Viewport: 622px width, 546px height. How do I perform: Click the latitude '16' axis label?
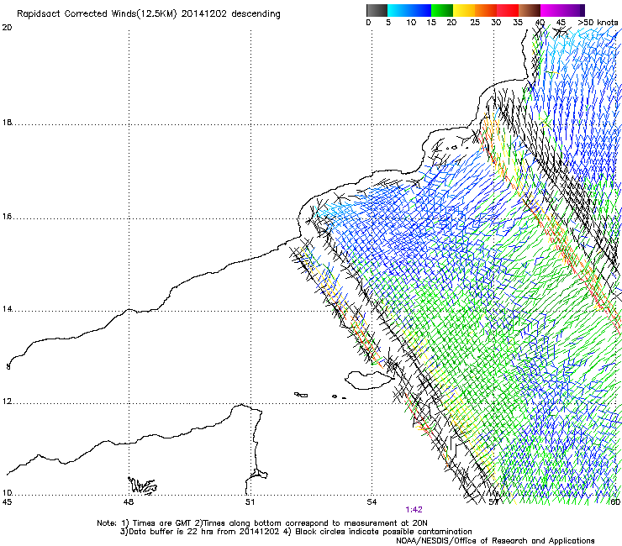[7, 217]
